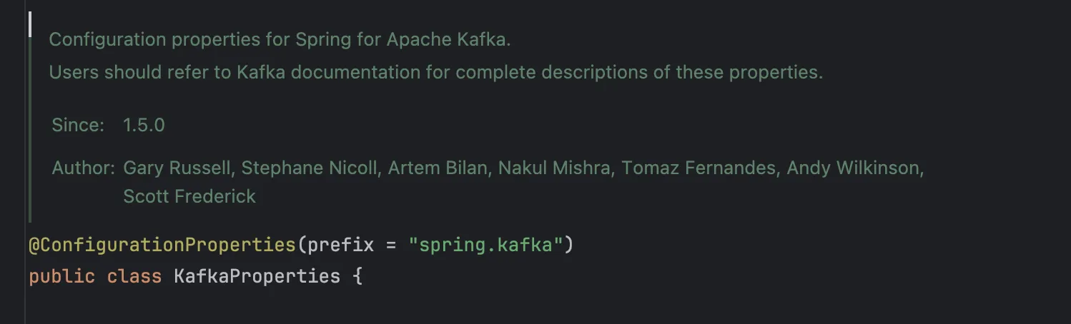The image size is (1071, 324).
Task: Click author name Tomaz Fernandes
Action: click(x=700, y=168)
